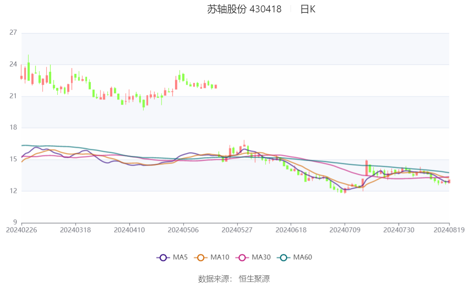Screen dimensions: 468x284
Task: Click the chart title 苏轴股份 430418
Action: (x=244, y=9)
